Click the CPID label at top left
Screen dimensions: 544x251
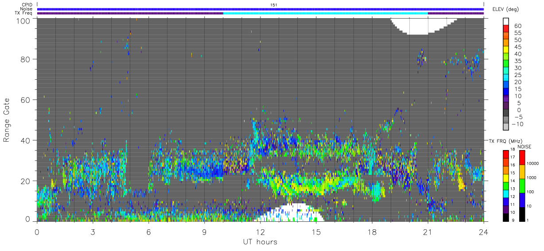[27, 5]
